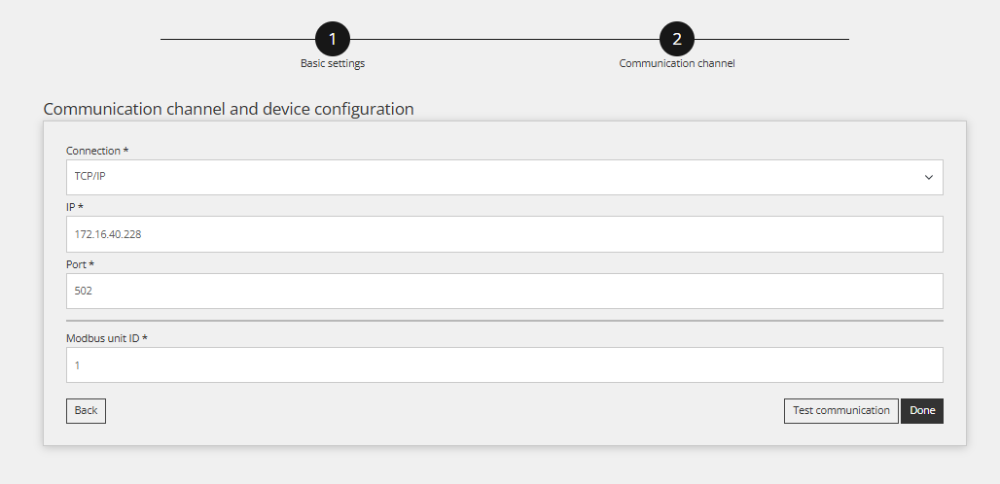
Task: Select the Communication channel step label
Action: tap(677, 63)
